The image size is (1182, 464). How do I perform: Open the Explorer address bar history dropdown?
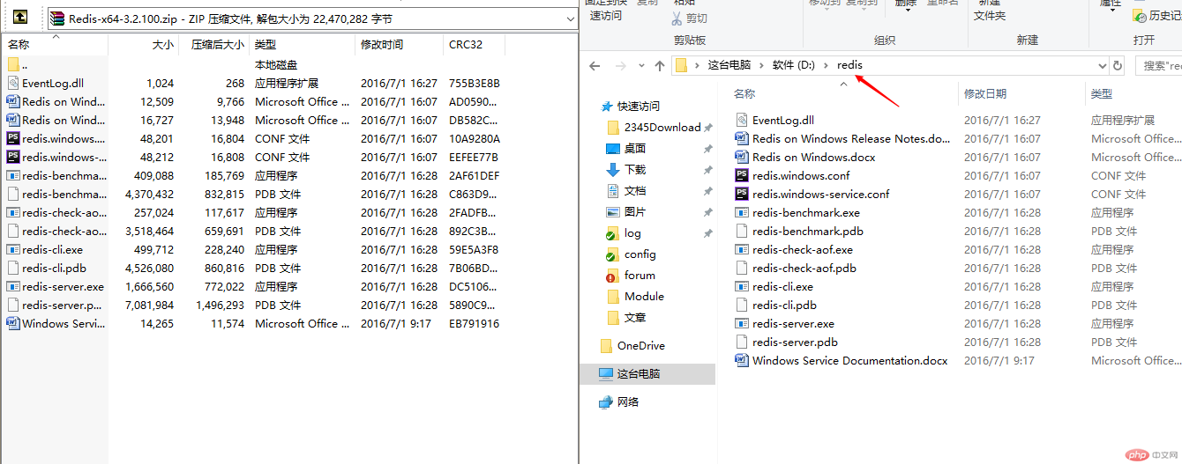pyautogui.click(x=1101, y=65)
